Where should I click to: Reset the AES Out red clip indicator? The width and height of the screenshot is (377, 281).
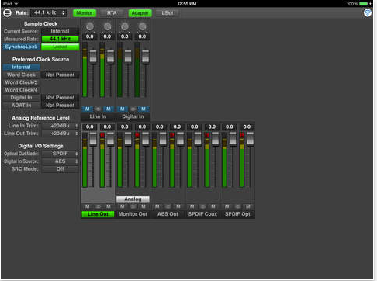coord(172,135)
